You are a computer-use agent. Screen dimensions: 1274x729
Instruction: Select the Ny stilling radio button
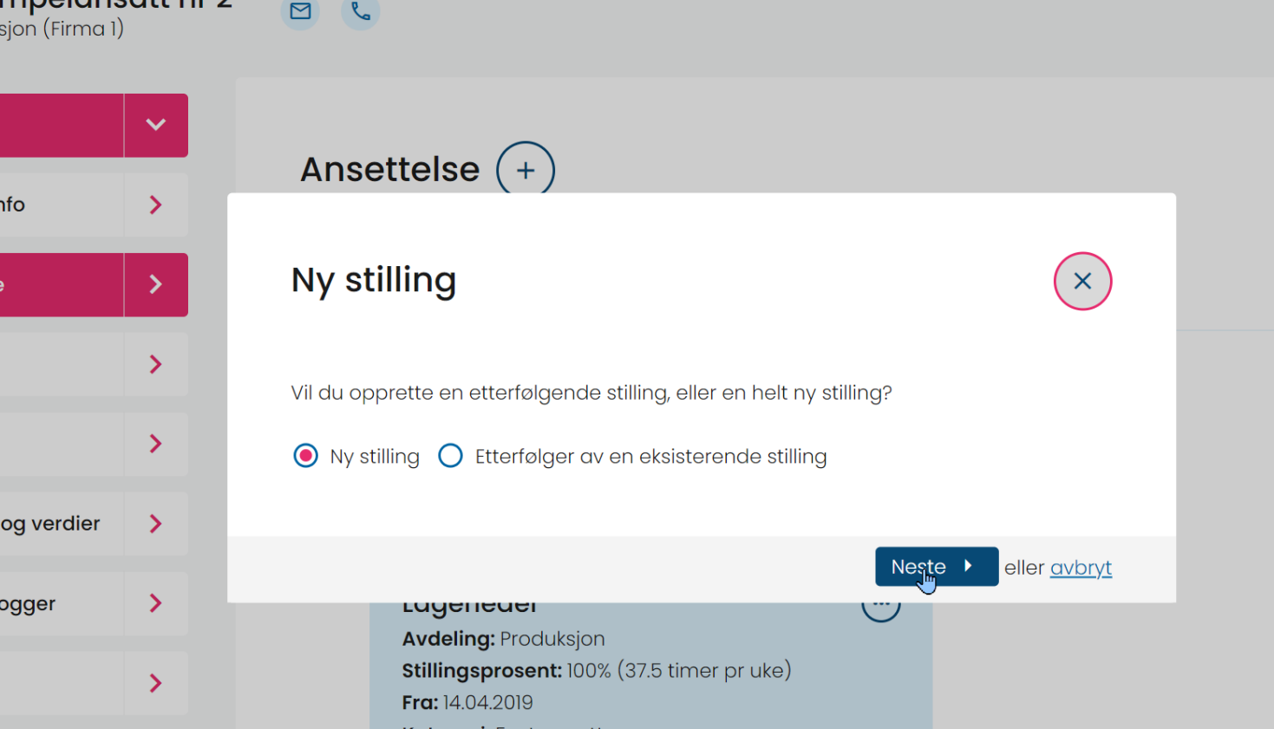pyautogui.click(x=305, y=456)
